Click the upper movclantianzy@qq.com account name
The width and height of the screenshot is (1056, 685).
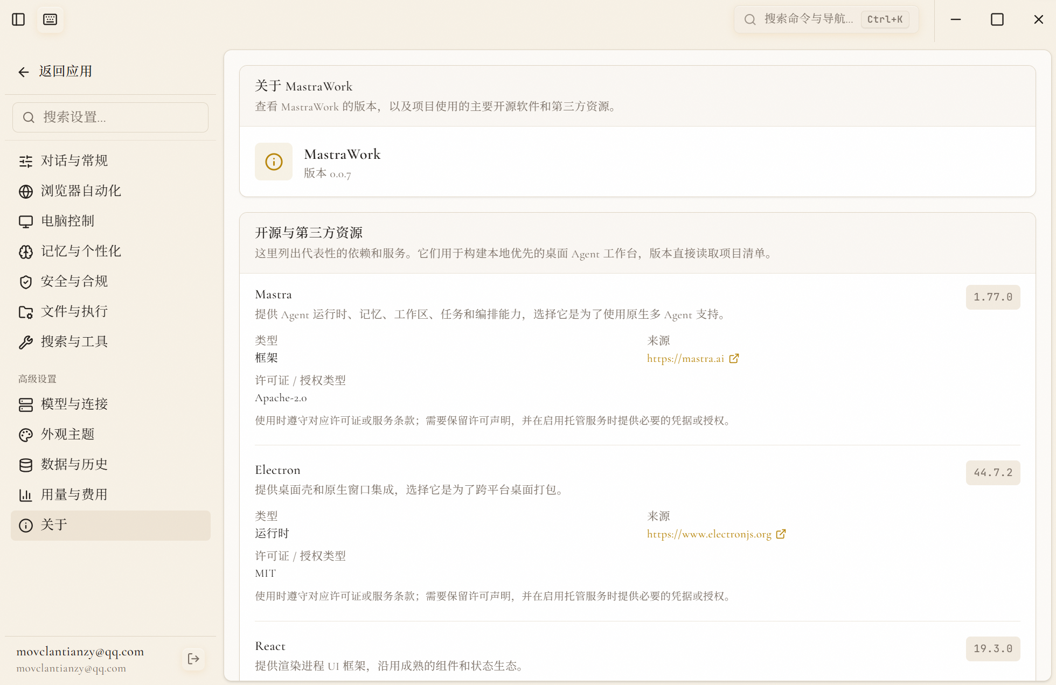point(80,652)
